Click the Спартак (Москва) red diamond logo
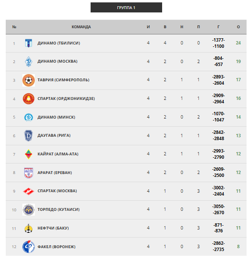Screen dimensions: 247x262 pos(29,191)
